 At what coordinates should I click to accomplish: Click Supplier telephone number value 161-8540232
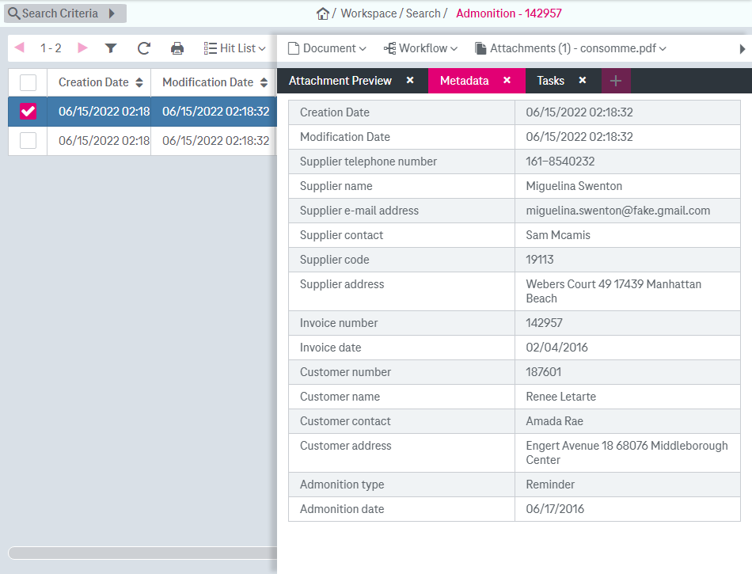(x=560, y=162)
